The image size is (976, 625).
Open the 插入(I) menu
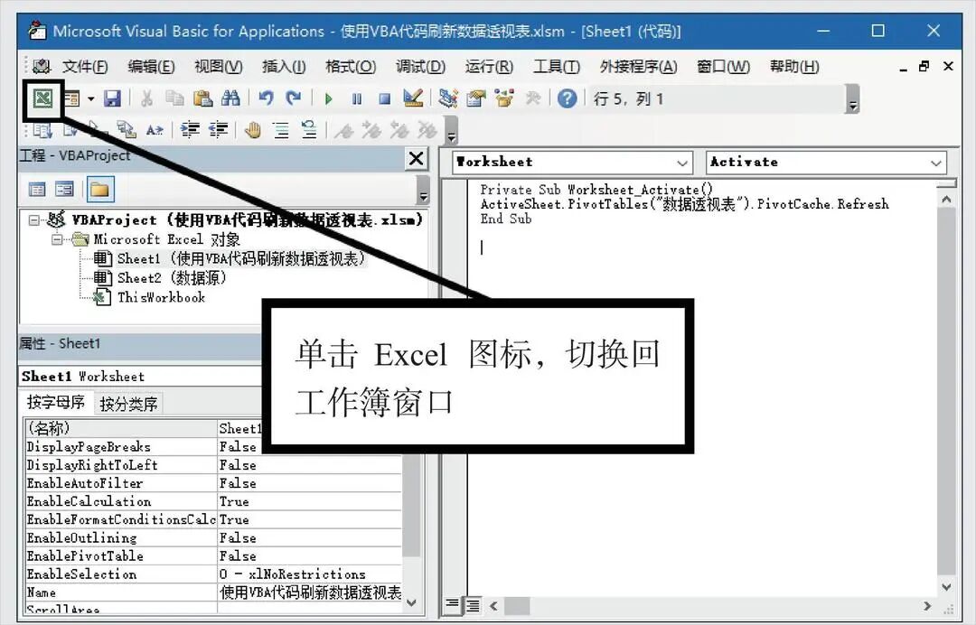pos(284,67)
